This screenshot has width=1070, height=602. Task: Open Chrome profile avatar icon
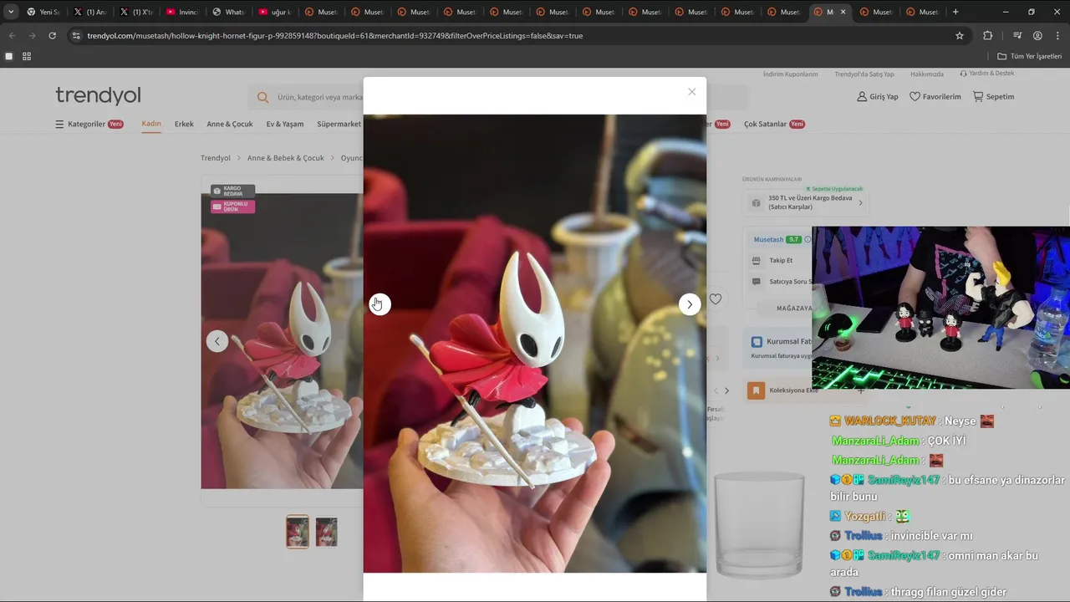(1037, 36)
